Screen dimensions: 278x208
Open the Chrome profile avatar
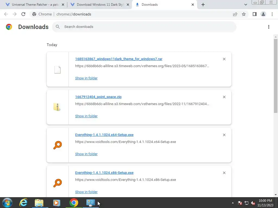(x=263, y=14)
